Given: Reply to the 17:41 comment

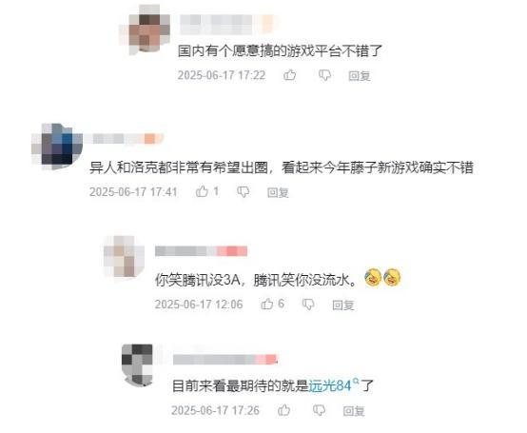Looking at the screenshot, I should 278,192.
